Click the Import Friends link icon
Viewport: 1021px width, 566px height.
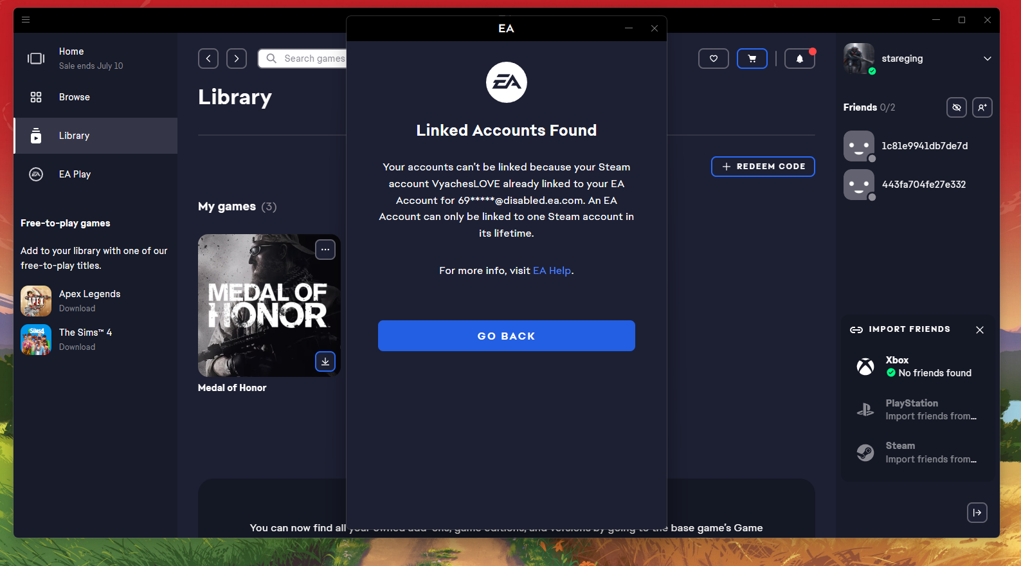point(856,330)
